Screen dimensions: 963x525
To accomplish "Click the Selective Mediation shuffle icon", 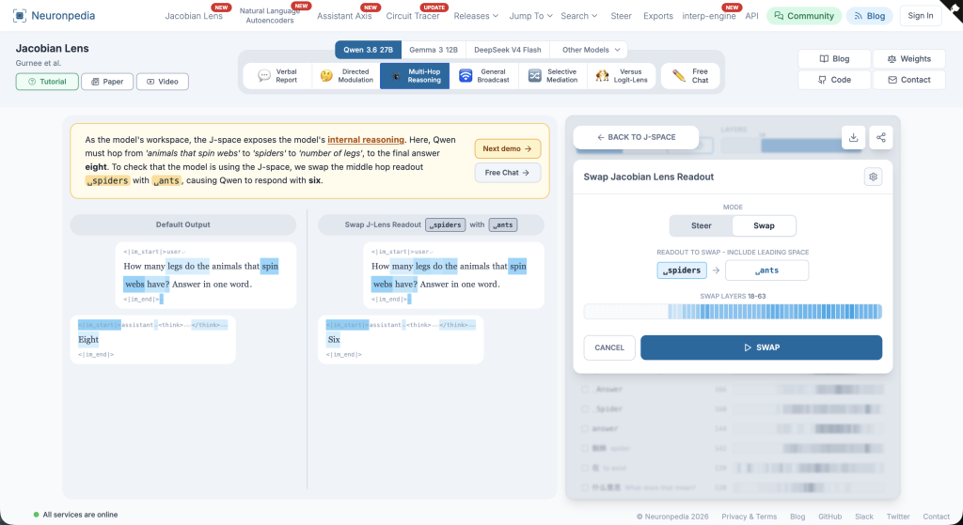I will pos(534,75).
